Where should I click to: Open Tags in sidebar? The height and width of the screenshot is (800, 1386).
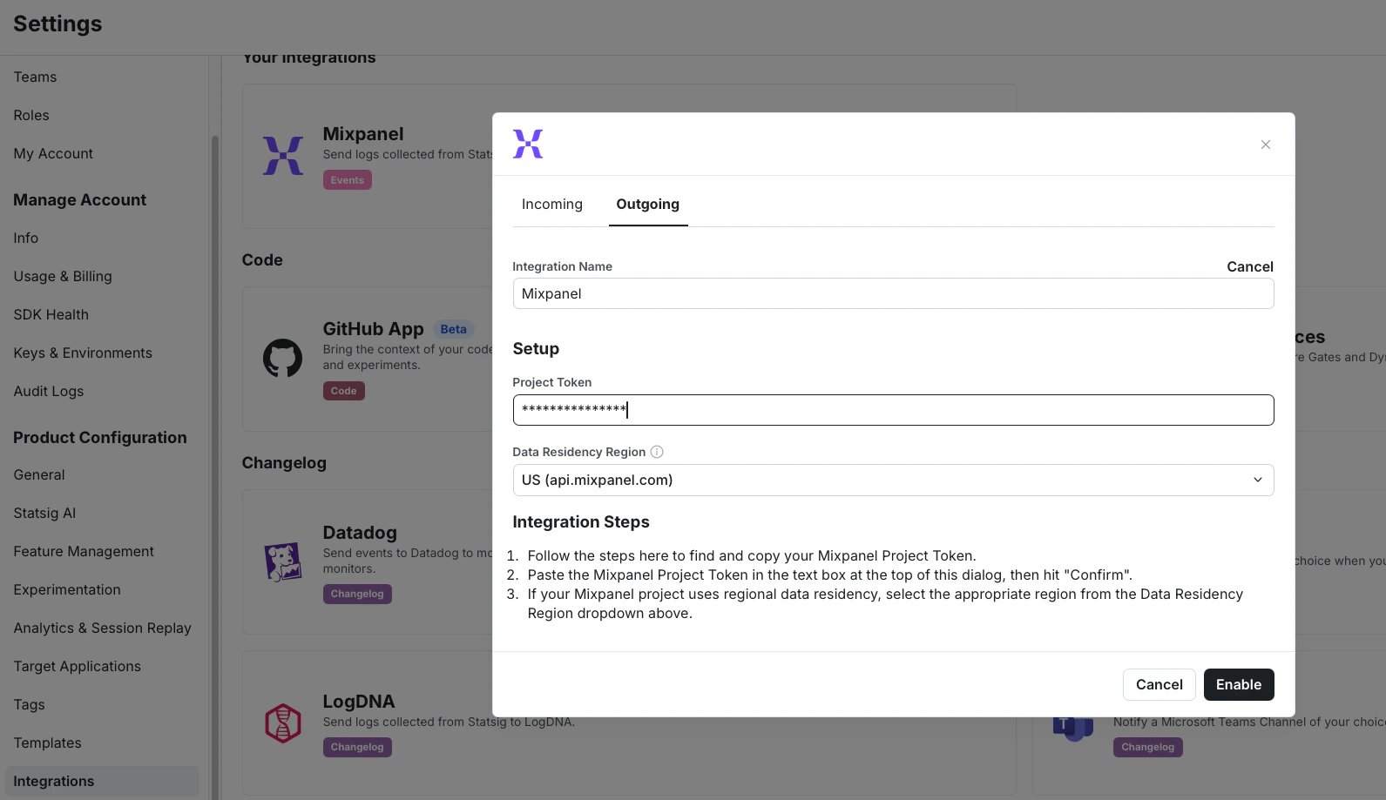click(29, 704)
